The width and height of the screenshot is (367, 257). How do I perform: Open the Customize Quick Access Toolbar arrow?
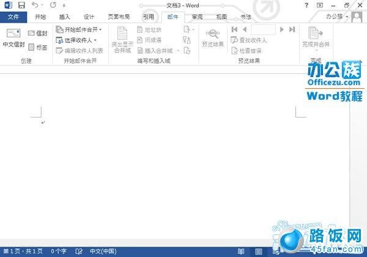pos(64,6)
